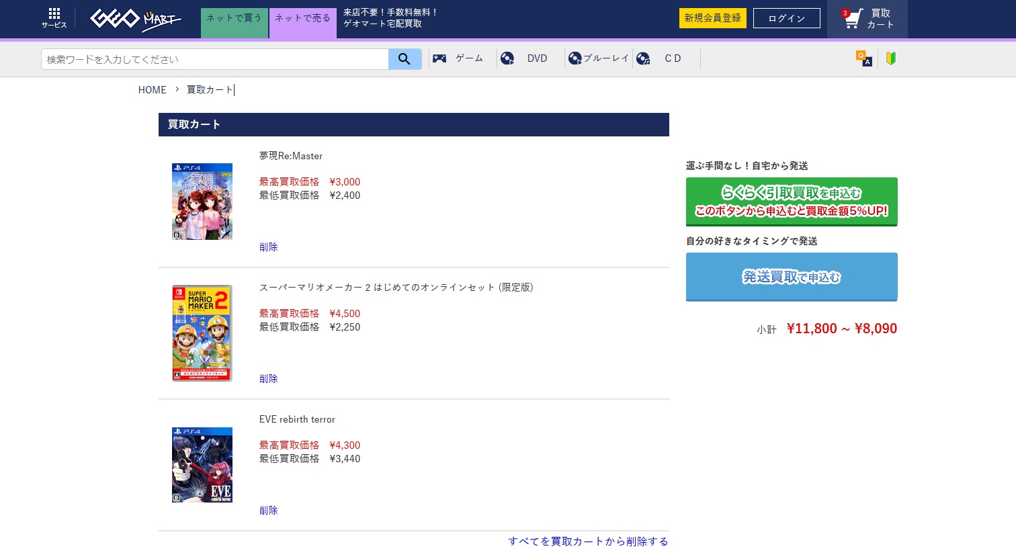
Task: Apply with 発送買取で申込む blue button
Action: tap(792, 277)
